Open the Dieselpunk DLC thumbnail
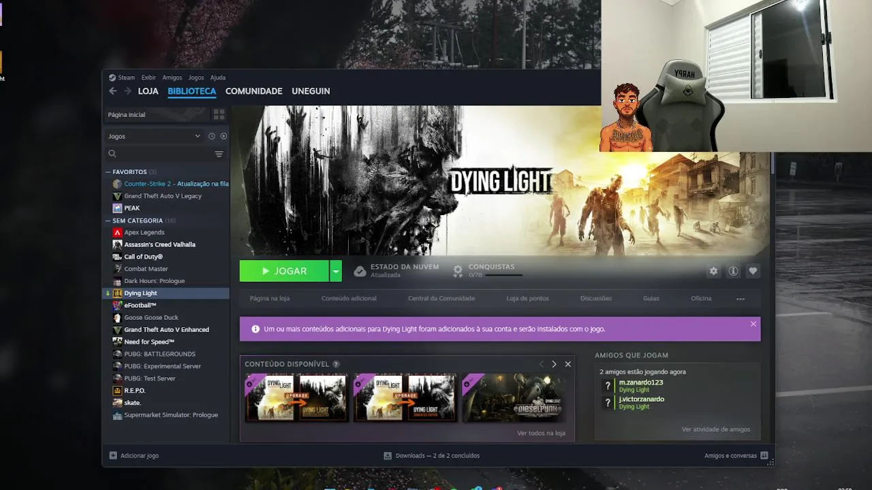Image resolution: width=872 pixels, height=490 pixels. pos(514,398)
